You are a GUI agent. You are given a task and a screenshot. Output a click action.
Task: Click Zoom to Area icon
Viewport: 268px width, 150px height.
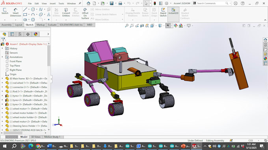click(x=132, y=26)
